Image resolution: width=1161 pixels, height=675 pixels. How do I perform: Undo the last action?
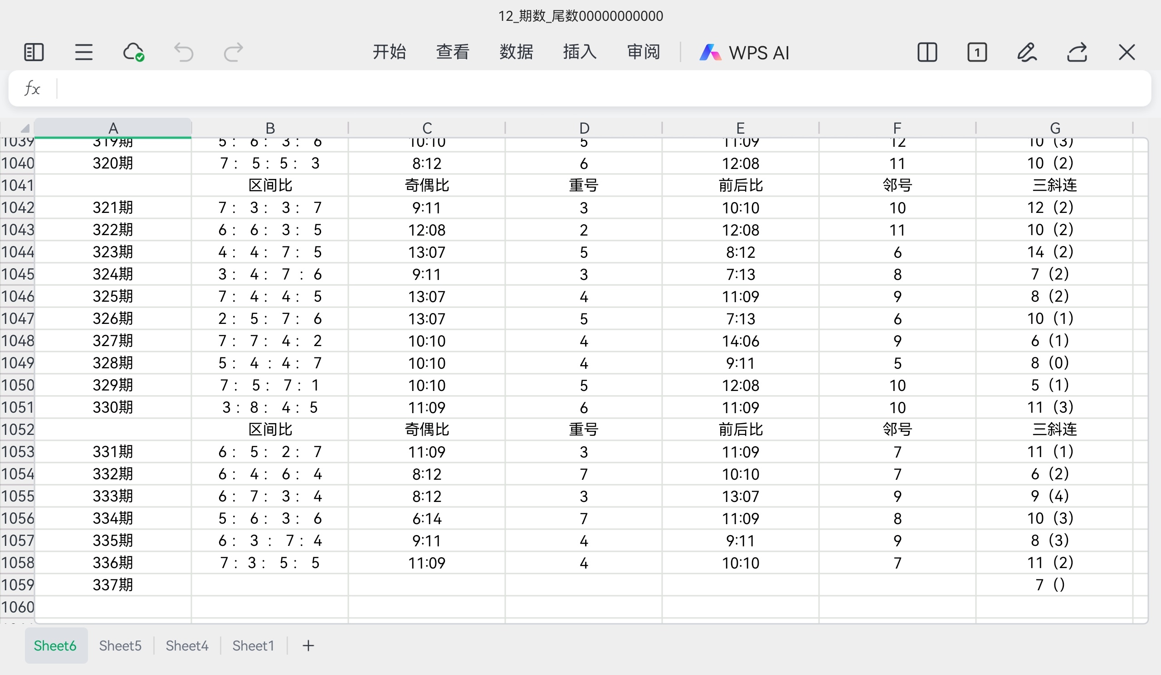[x=183, y=53]
